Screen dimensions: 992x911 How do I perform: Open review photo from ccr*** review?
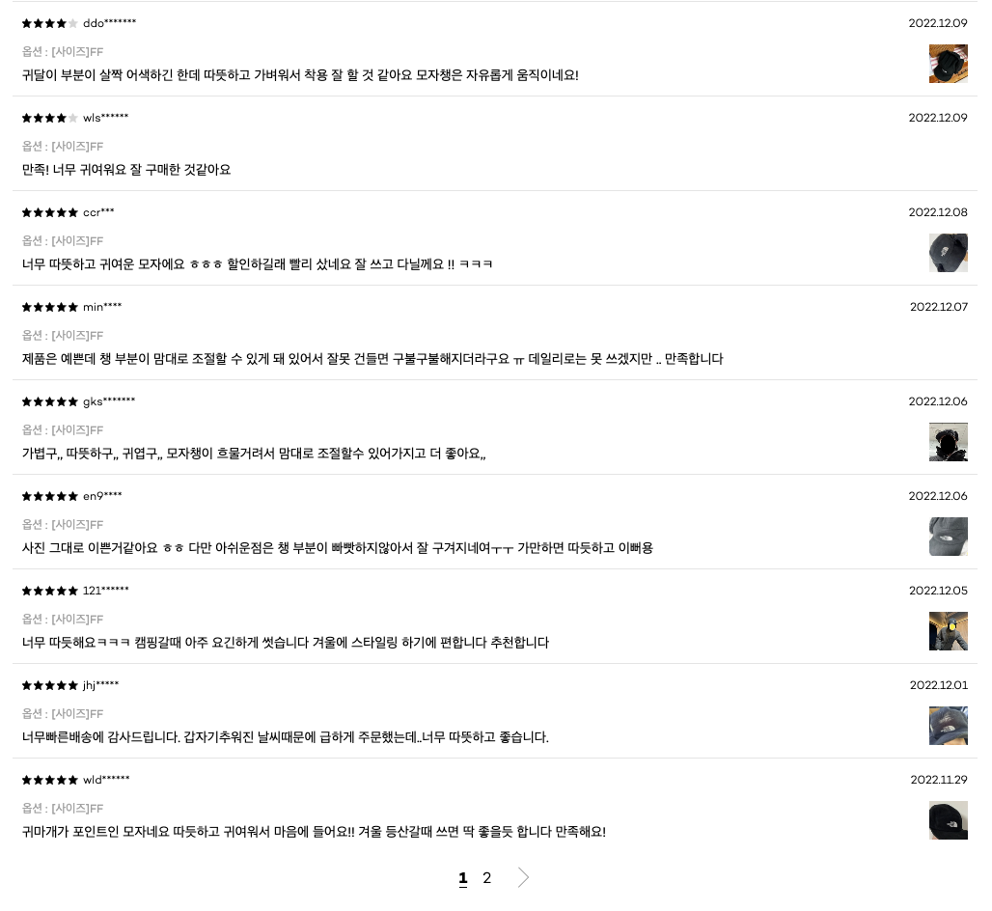click(948, 253)
